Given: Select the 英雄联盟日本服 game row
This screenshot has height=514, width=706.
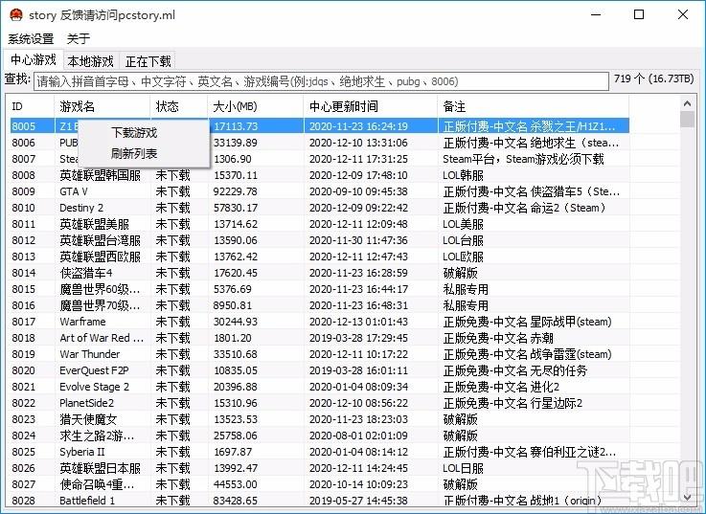Looking at the screenshot, I should point(319,468).
